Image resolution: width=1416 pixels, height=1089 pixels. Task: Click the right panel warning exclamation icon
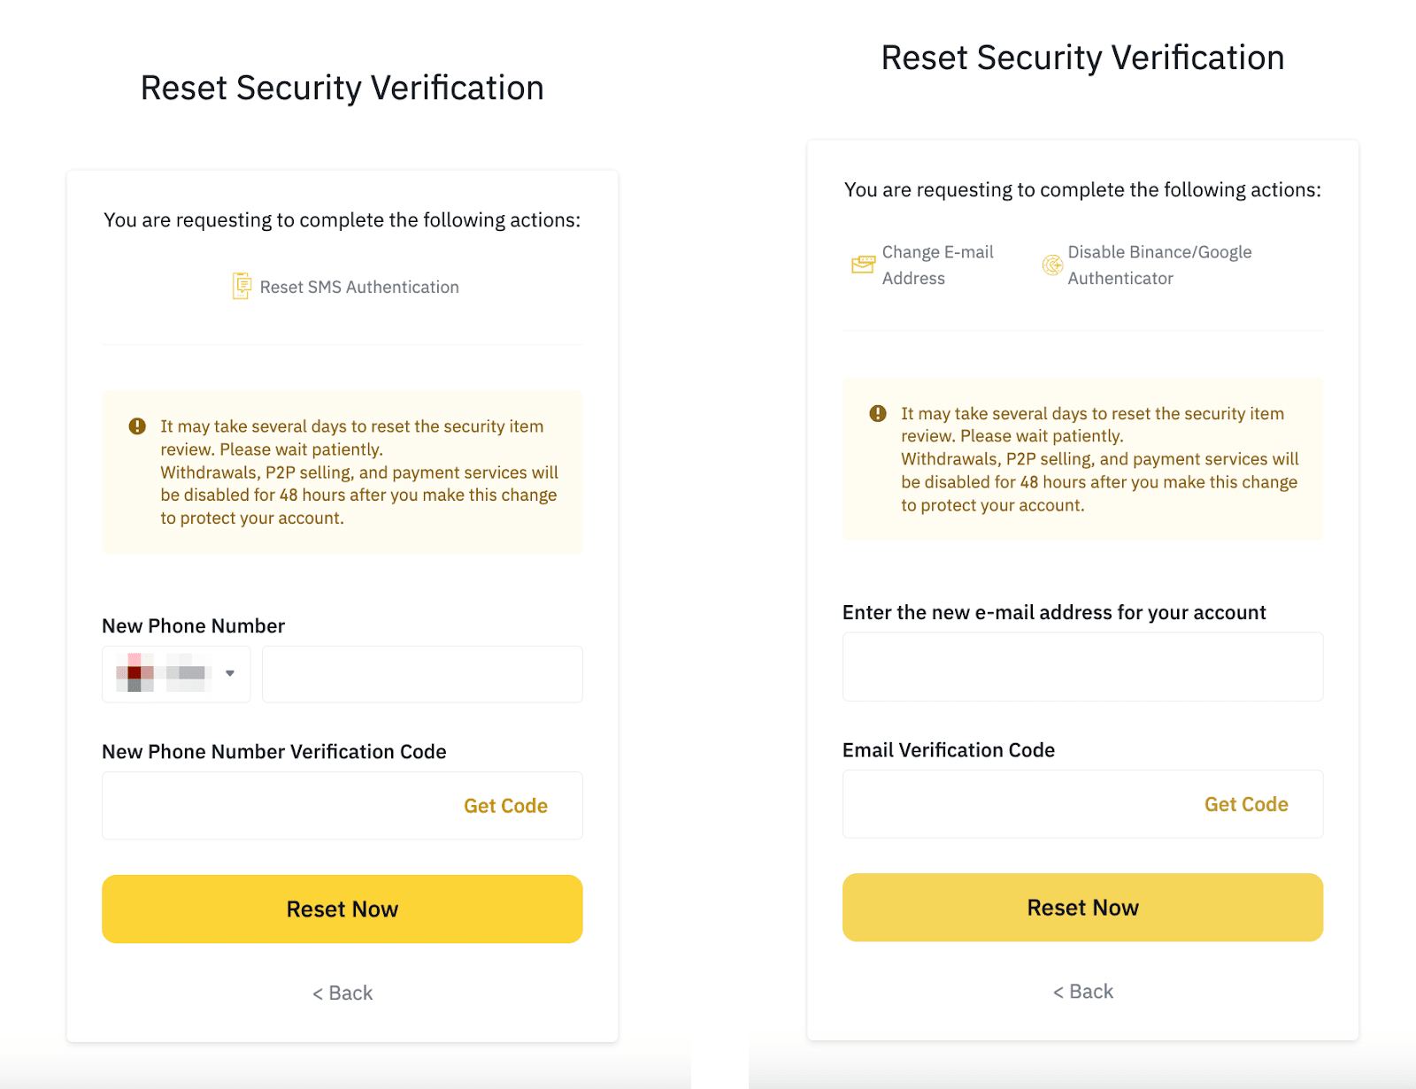coord(877,413)
